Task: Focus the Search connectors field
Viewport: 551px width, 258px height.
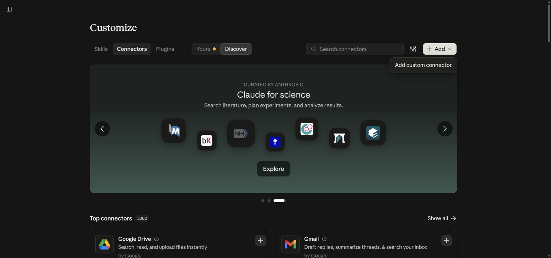Action: 355,49
